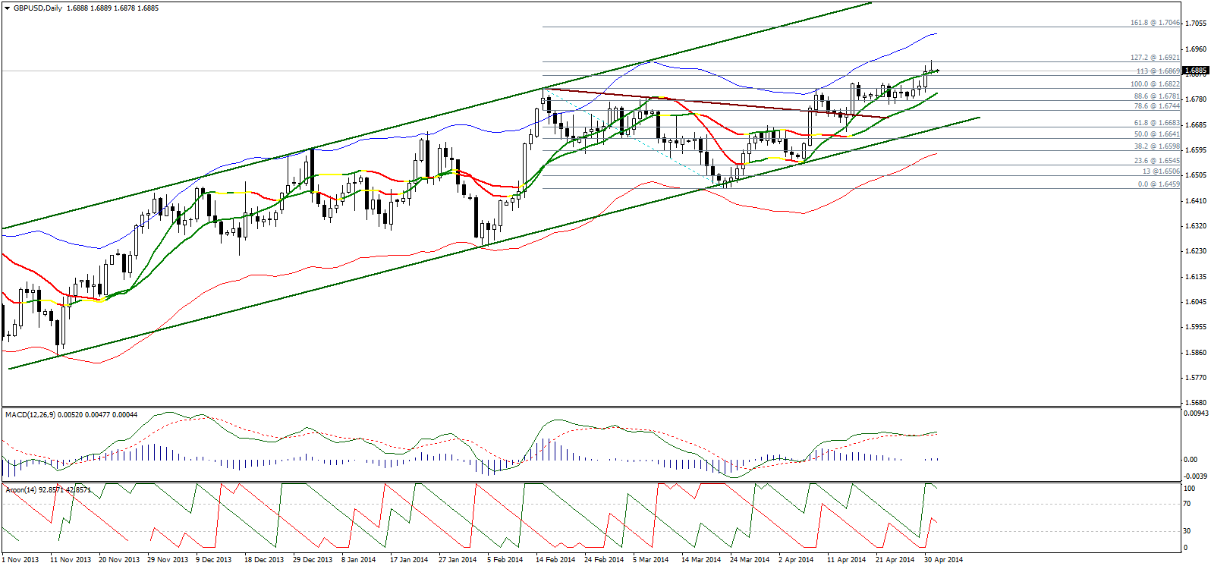Image resolution: width=1211 pixels, height=566 pixels.
Task: Click price axis value 1.6960
Action: [1197, 49]
